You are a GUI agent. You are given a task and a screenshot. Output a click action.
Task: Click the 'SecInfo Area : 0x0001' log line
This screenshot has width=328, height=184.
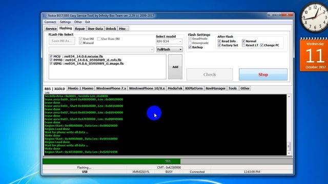76,96
